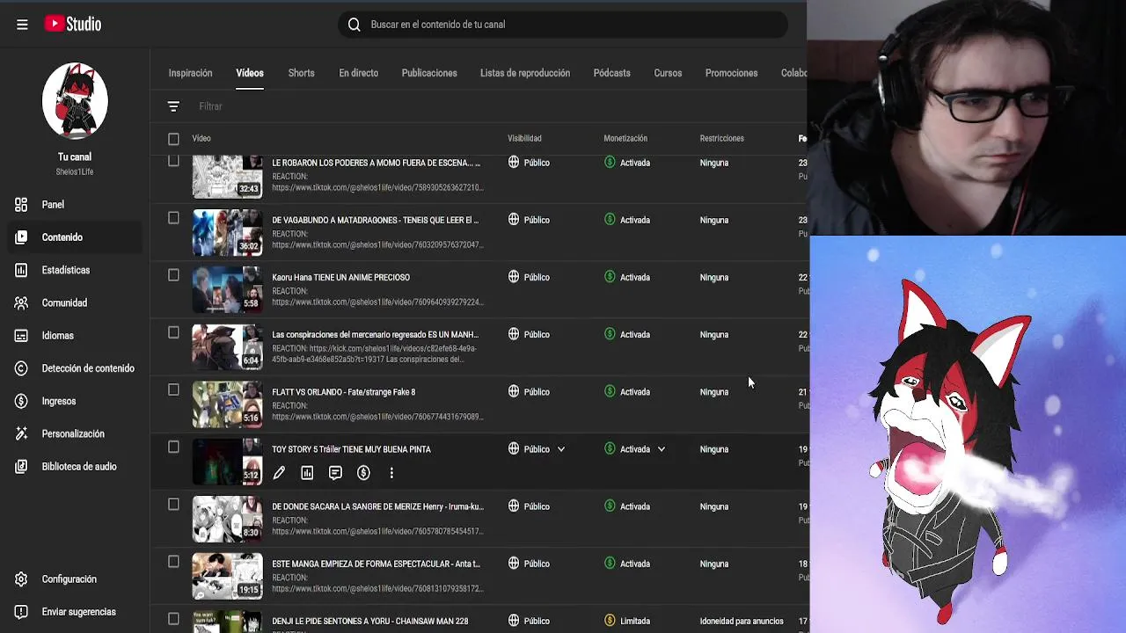Open the Comunidad sidebar link
This screenshot has height=633, width=1126.
coord(64,302)
